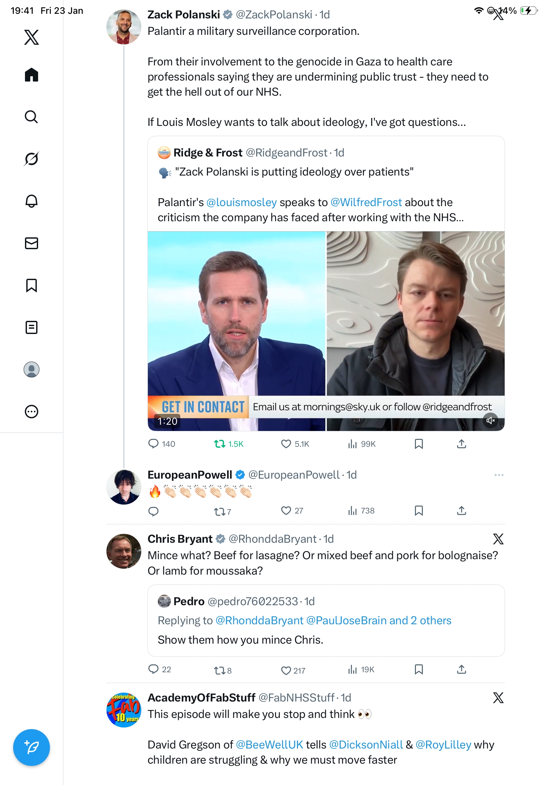Open Bookmarks in the sidebar
Image resolution: width=548 pixels, height=785 pixels.
click(32, 285)
